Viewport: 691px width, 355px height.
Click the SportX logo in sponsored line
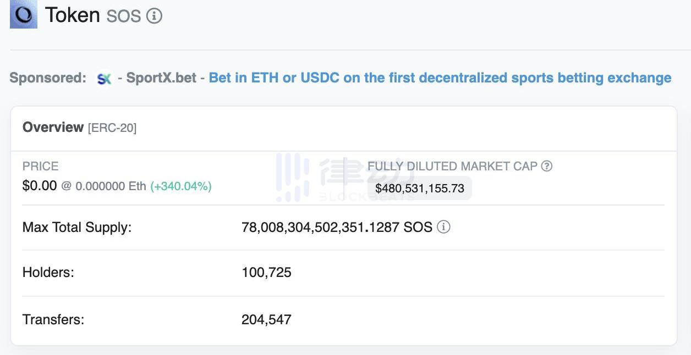[104, 79]
